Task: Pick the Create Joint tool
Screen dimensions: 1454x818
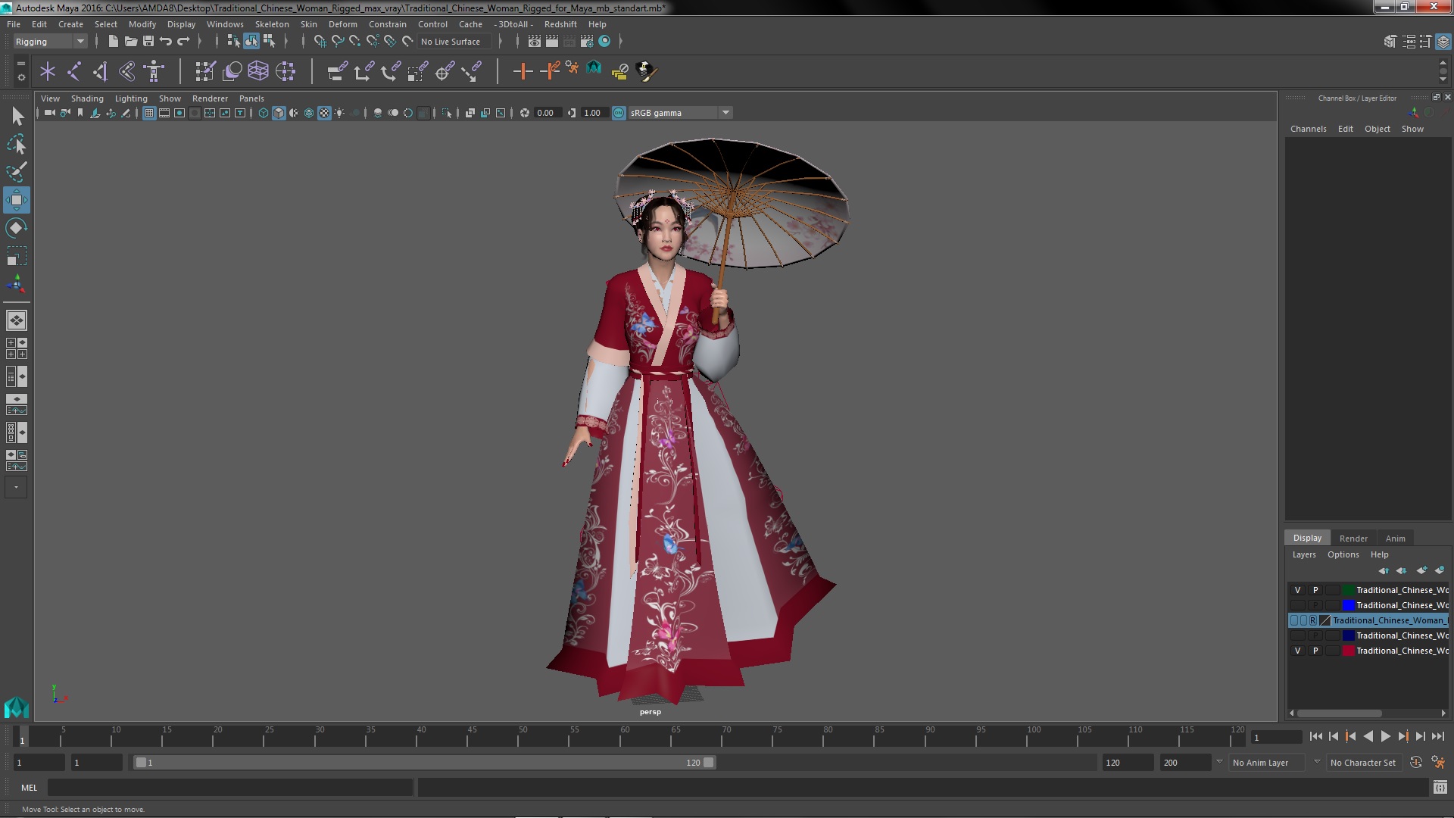Action: (74, 71)
